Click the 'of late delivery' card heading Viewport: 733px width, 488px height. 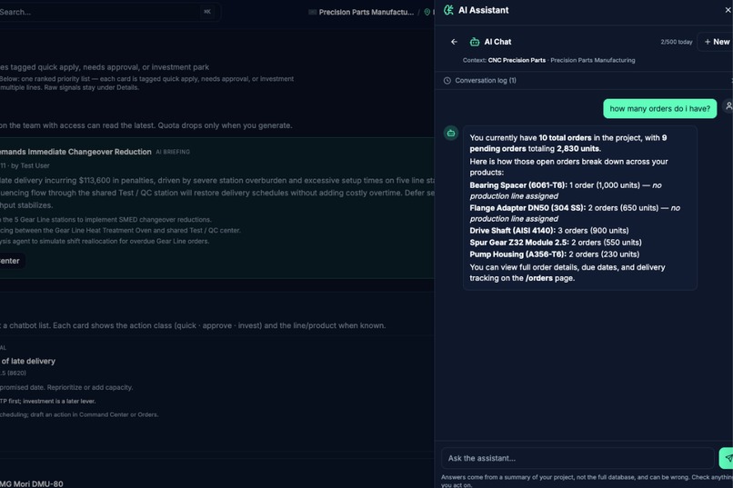[x=28, y=361]
